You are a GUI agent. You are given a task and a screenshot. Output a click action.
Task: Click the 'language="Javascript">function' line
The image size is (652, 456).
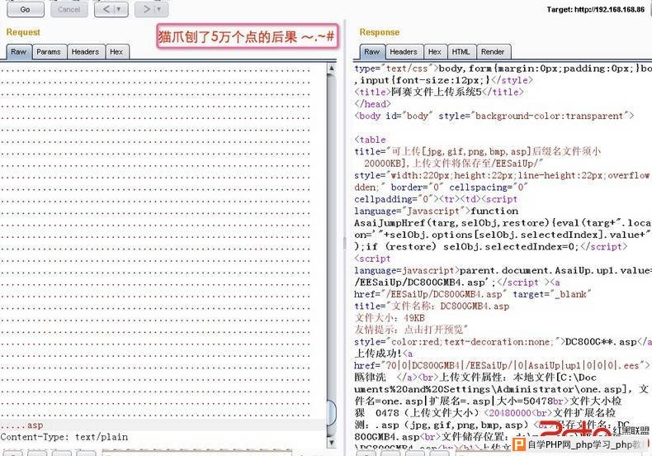click(437, 211)
